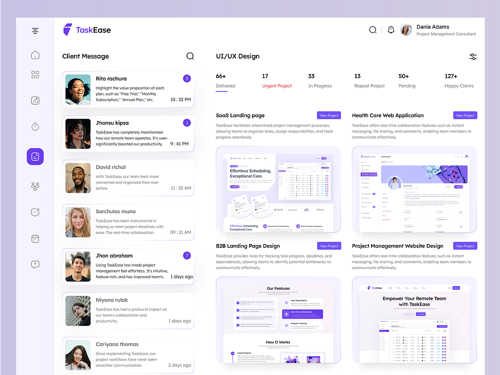Viewport: 500px width, 375px height.
Task: Click View Project for Health Care Web Application
Action: (x=465, y=115)
